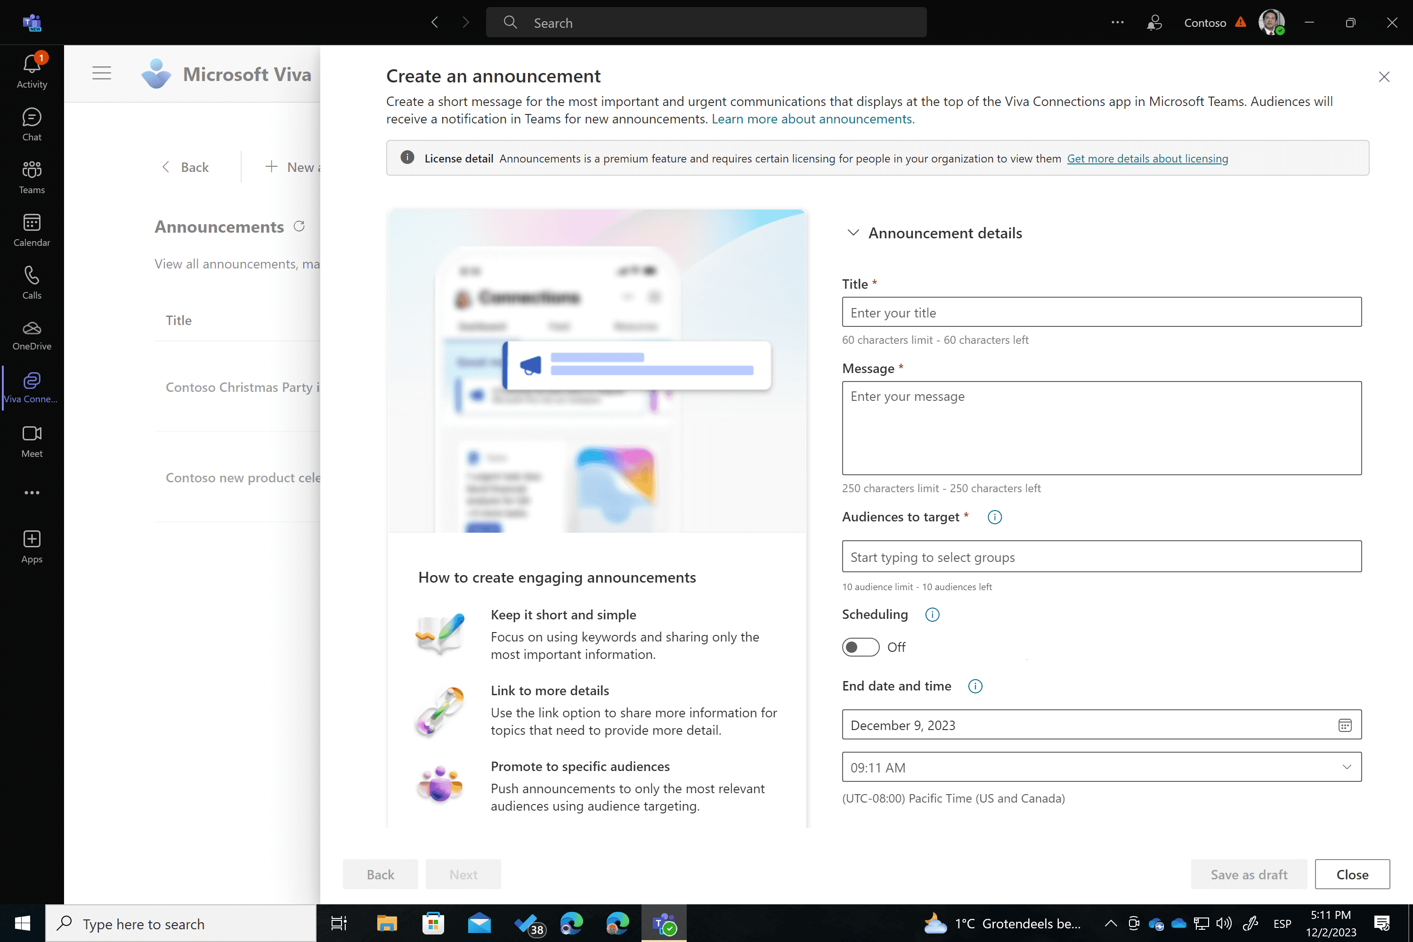Click the announcement Title field

(x=1101, y=312)
